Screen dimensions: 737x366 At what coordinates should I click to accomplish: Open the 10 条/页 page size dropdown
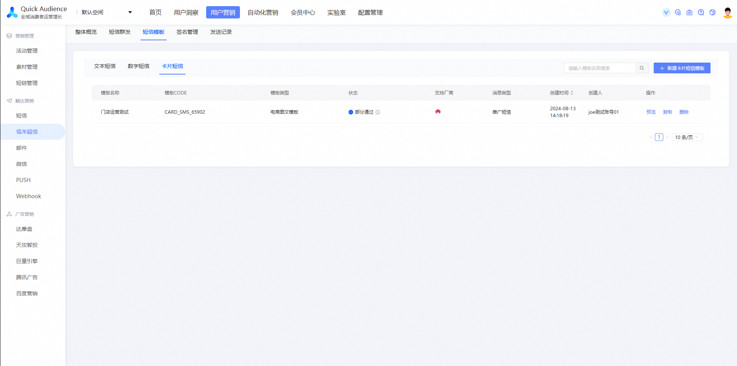pos(687,137)
